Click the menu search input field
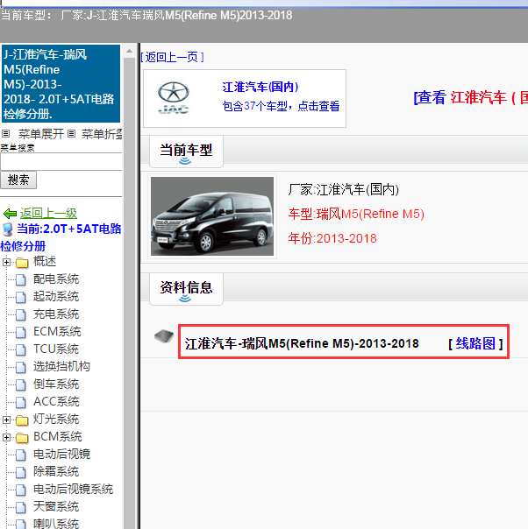 (61, 162)
